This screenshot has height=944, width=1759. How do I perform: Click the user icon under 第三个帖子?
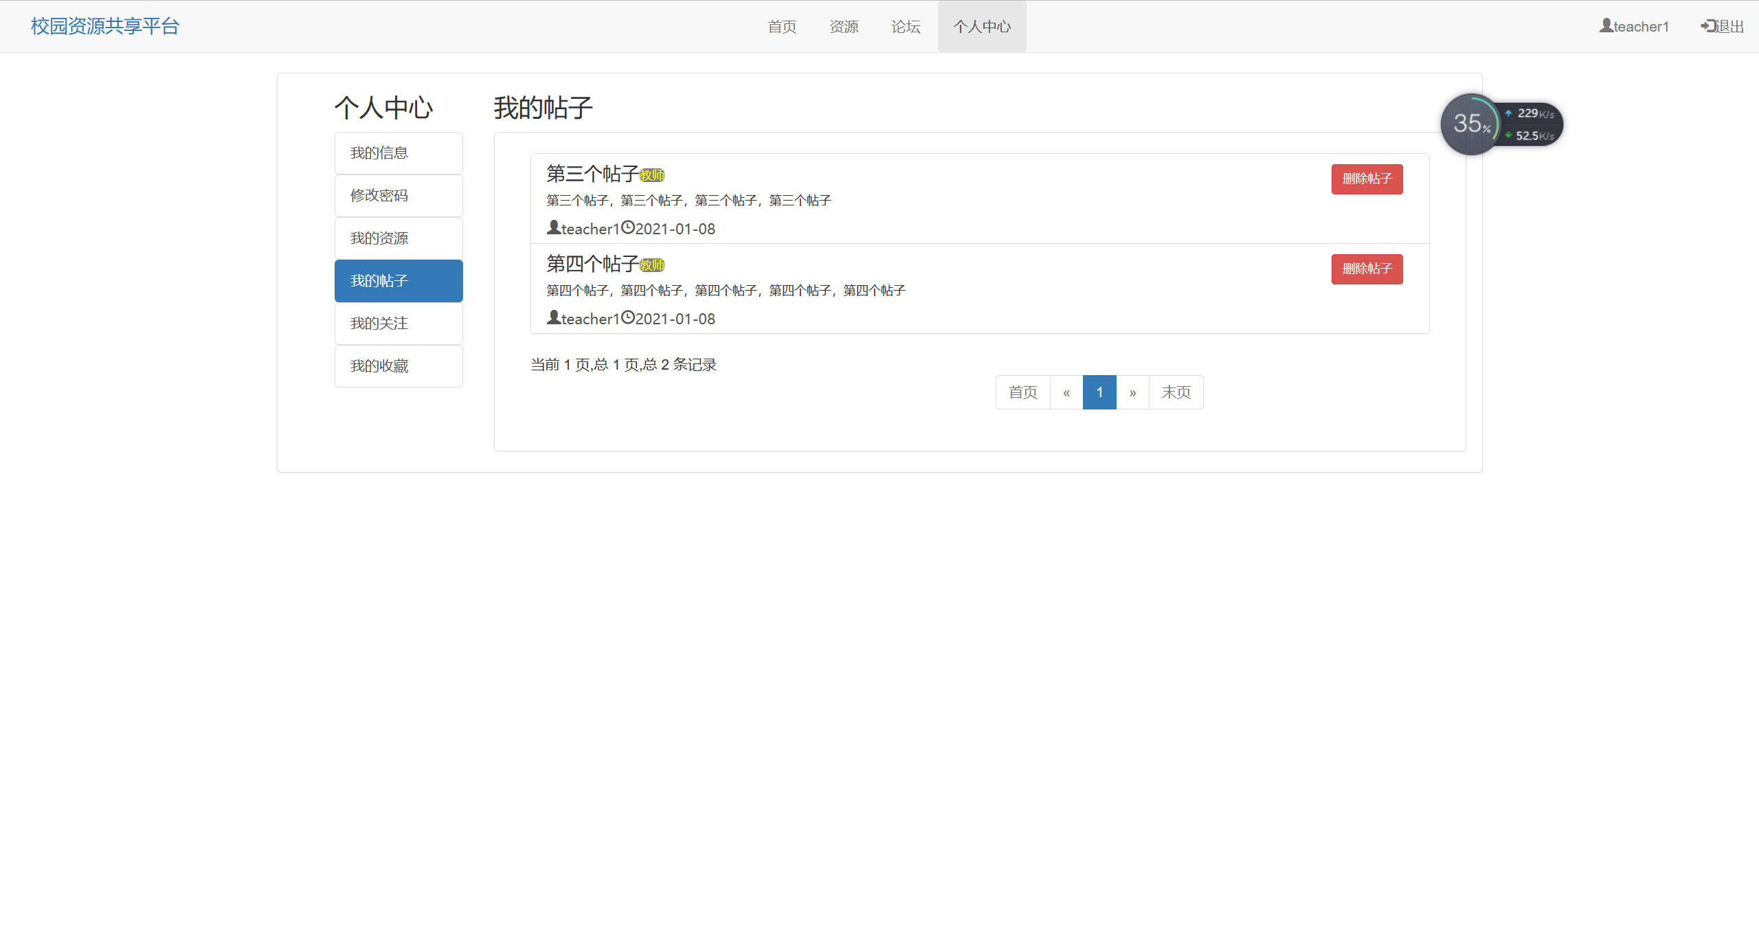click(553, 227)
